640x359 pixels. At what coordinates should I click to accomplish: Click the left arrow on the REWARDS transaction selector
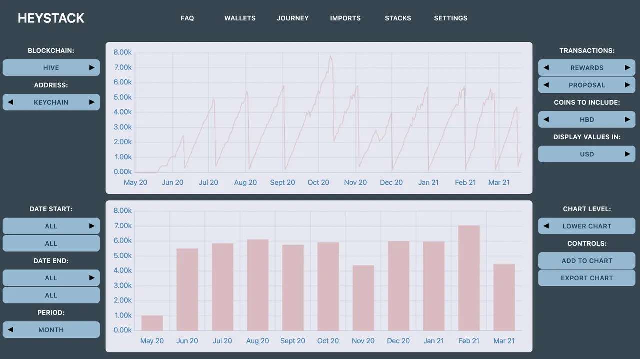[x=546, y=68]
